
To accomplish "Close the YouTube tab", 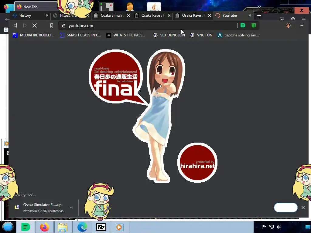I will coord(250,15).
